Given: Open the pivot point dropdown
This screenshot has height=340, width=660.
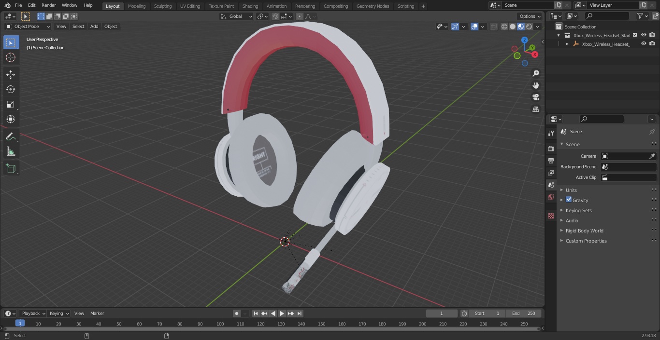Looking at the screenshot, I should click(263, 16).
